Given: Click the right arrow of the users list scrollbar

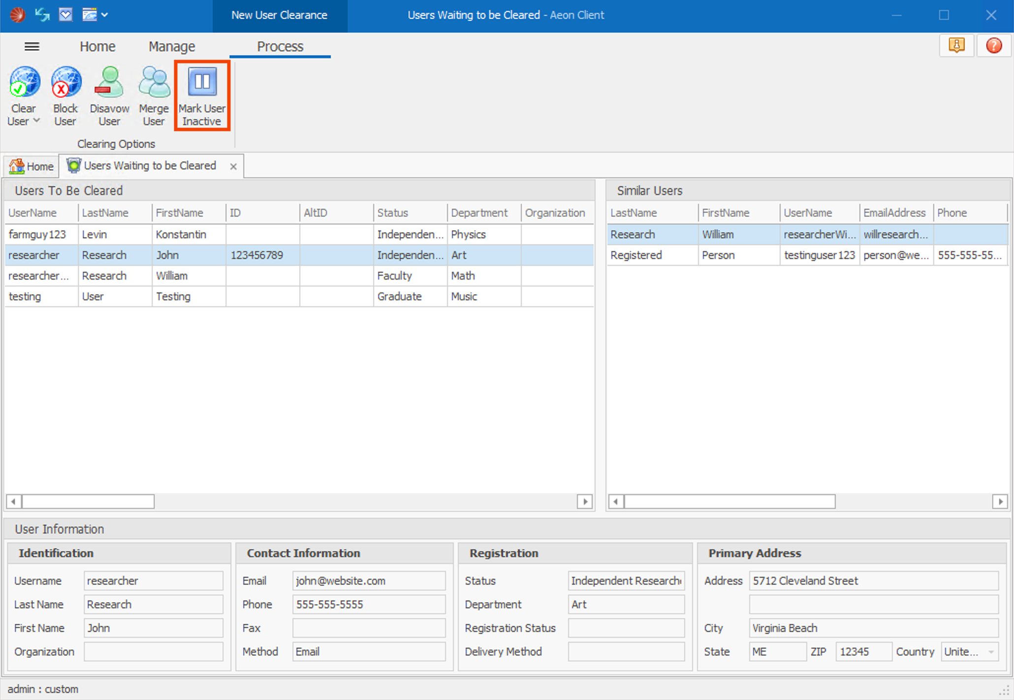Looking at the screenshot, I should pos(585,501).
